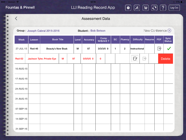
Task: Select Jackson Tyler, Private Eye entry
Action: (x=42, y=59)
